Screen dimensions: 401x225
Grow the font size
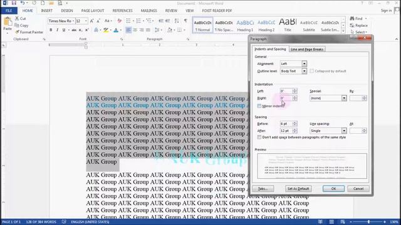coord(91,21)
